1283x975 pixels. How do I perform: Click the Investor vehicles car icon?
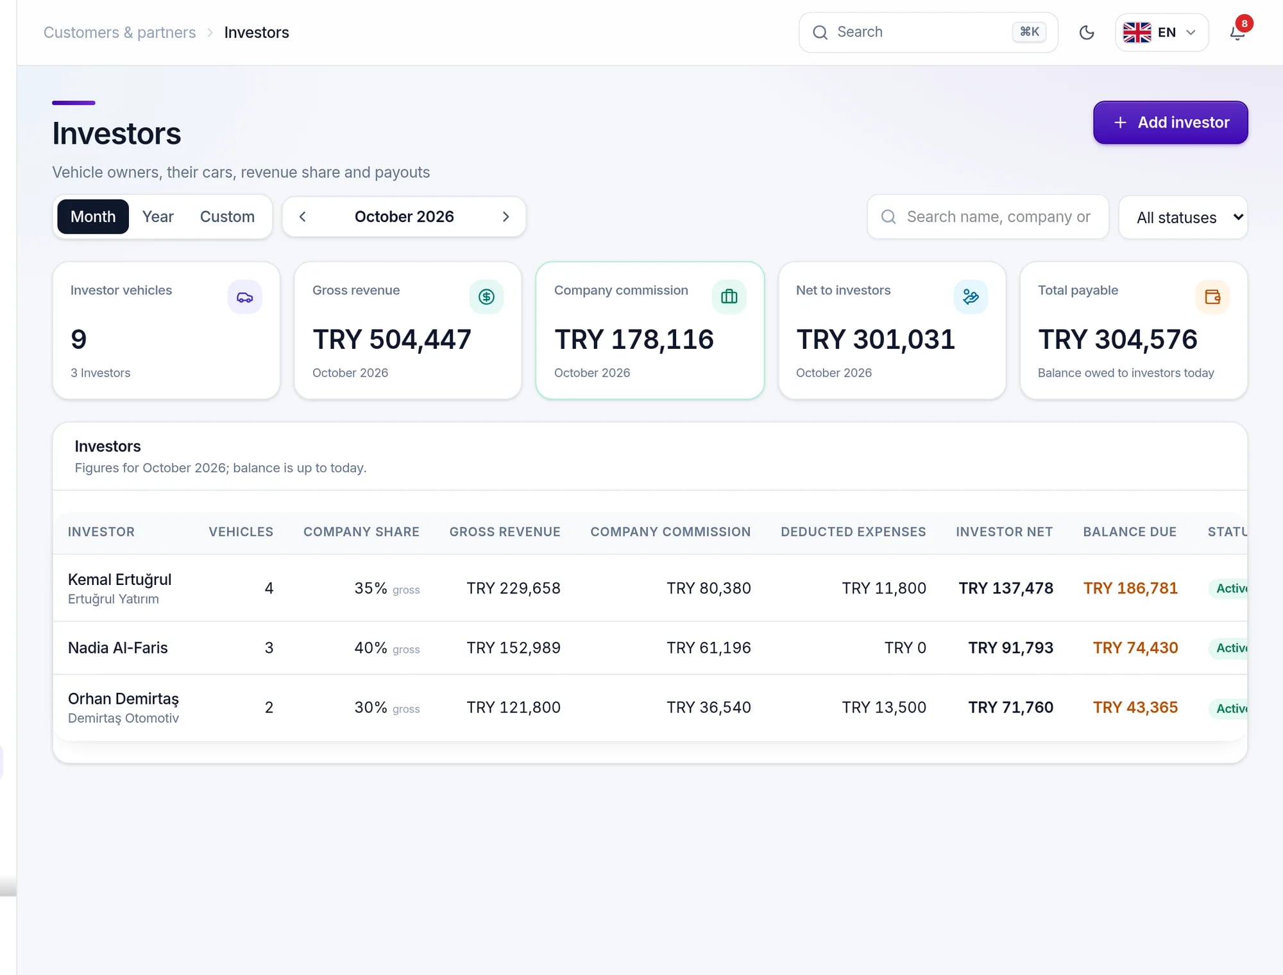pyautogui.click(x=244, y=297)
